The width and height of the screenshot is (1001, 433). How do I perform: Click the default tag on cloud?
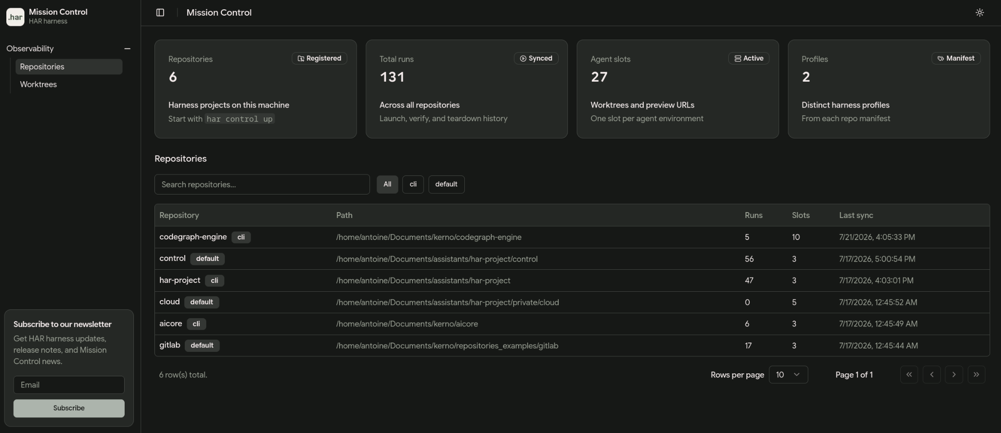point(201,303)
